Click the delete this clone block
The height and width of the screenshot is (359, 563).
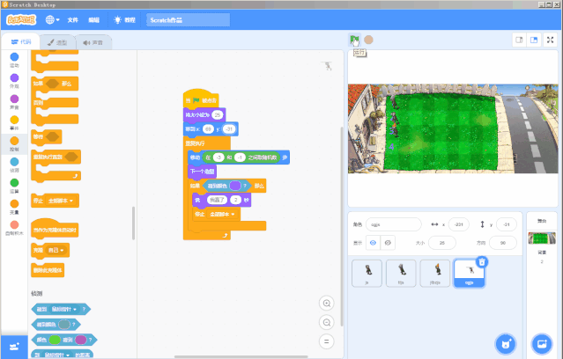48,270
